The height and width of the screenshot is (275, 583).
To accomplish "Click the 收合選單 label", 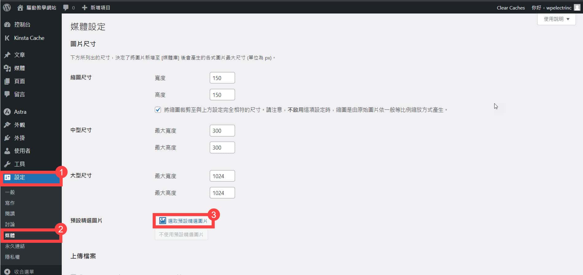I will (24, 272).
